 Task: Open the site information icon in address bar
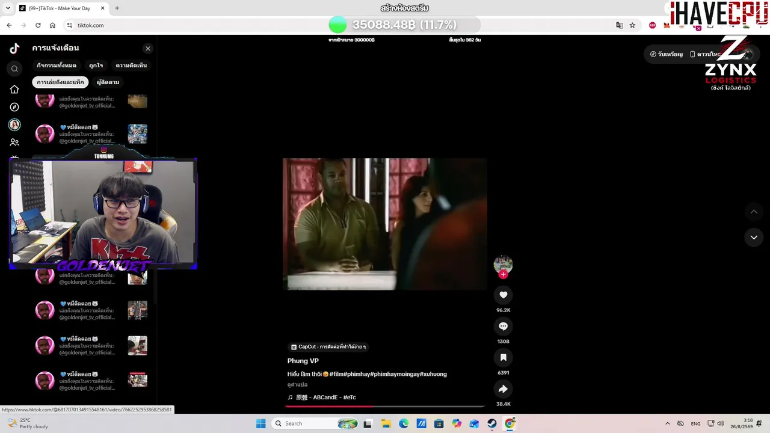point(70,25)
